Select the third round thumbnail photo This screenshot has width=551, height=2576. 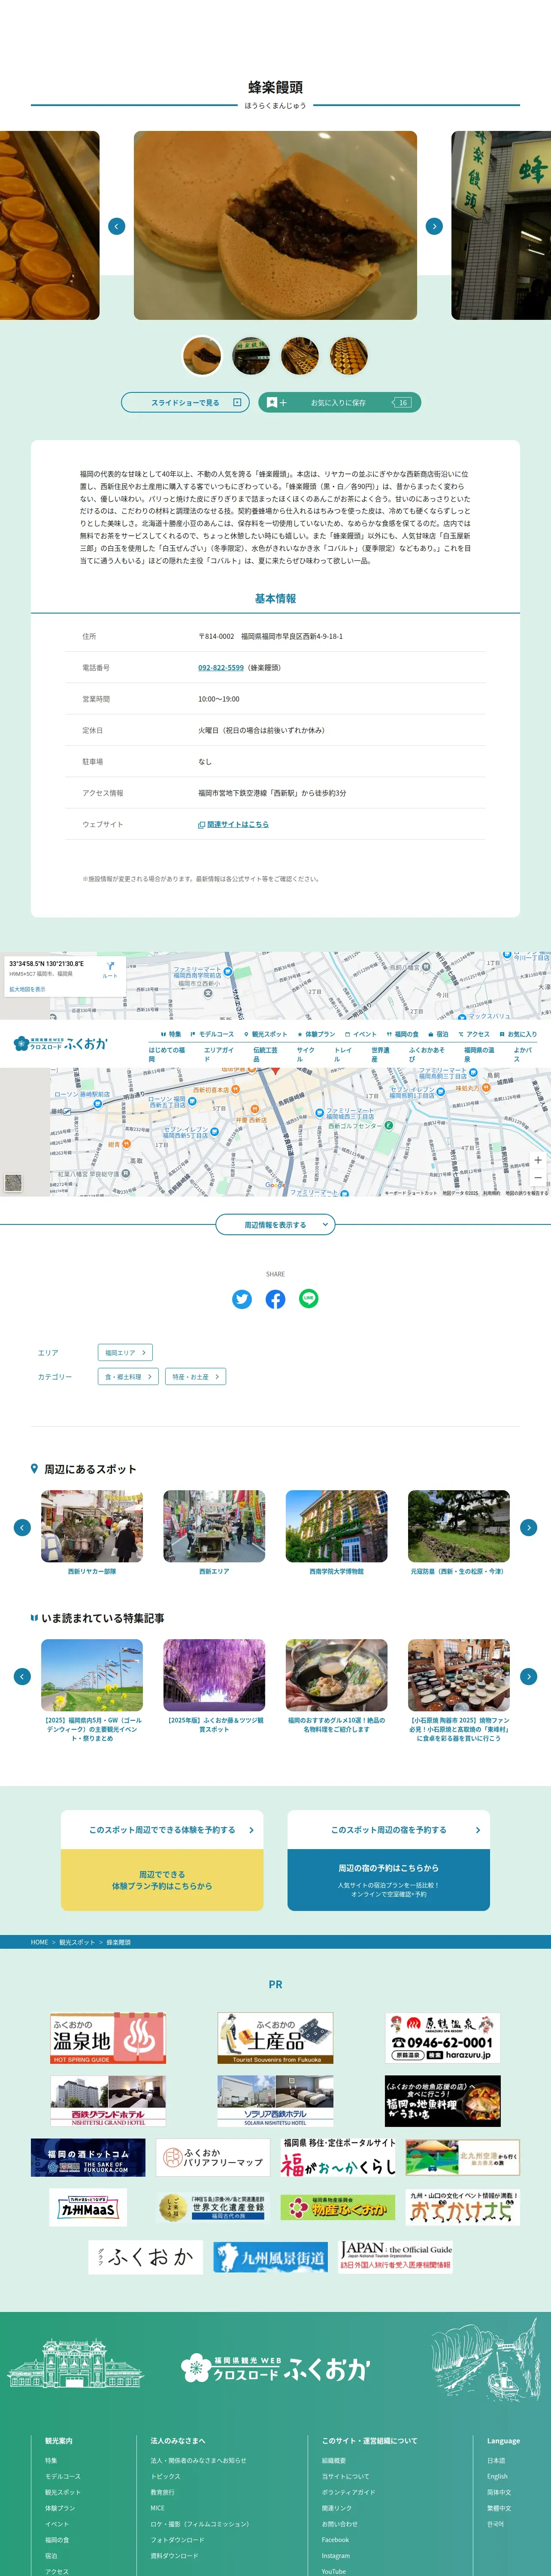coord(300,356)
